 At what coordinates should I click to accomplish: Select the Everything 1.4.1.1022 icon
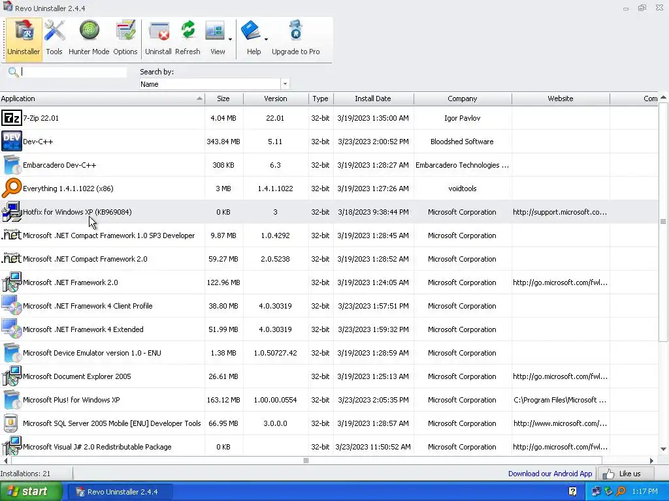click(x=12, y=189)
